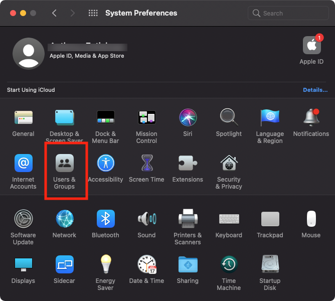Open Security & Privacy pane
This screenshot has height=301, width=335.
tap(229, 163)
